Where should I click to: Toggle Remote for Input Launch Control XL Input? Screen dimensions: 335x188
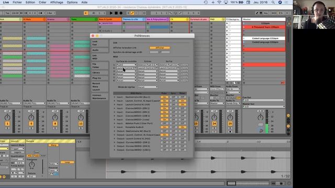coord(182,101)
